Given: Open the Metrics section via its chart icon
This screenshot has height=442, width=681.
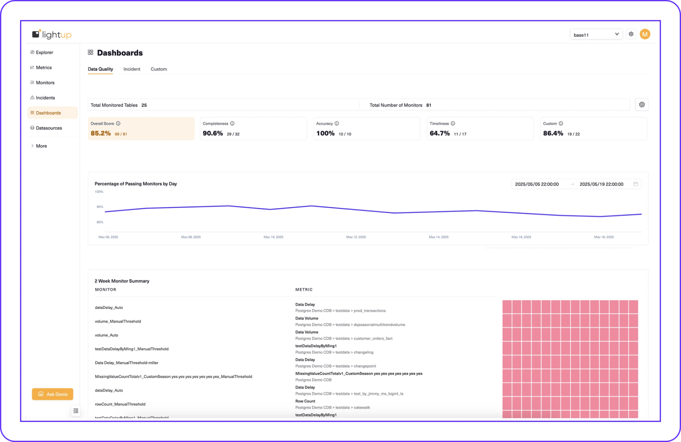Looking at the screenshot, I should click(32, 67).
